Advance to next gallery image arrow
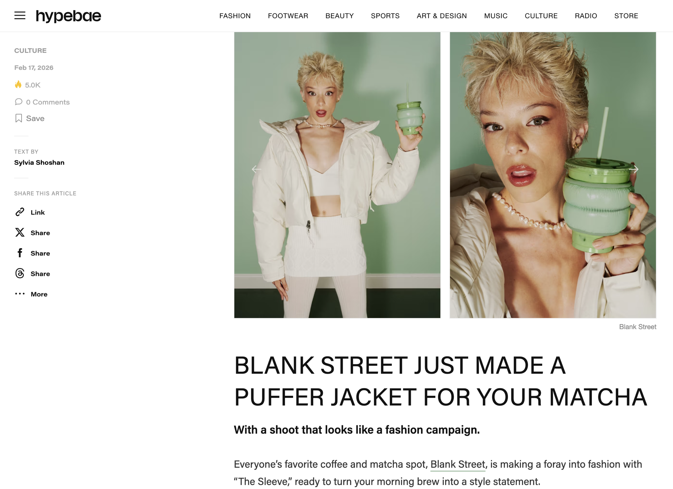This screenshot has width=673, height=489. (634, 169)
